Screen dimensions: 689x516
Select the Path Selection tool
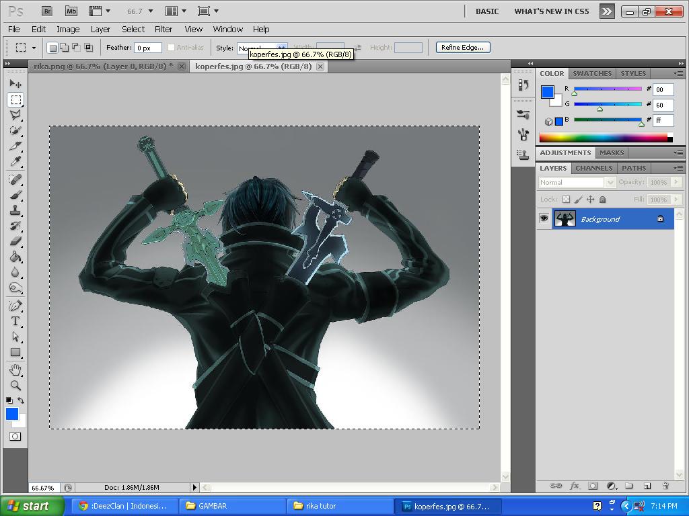15,337
